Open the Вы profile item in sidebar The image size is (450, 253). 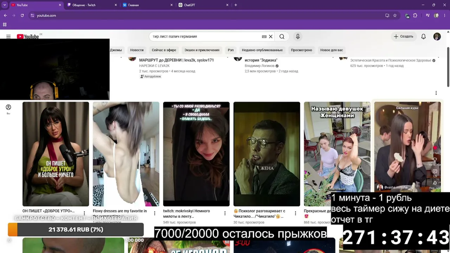[8, 109]
